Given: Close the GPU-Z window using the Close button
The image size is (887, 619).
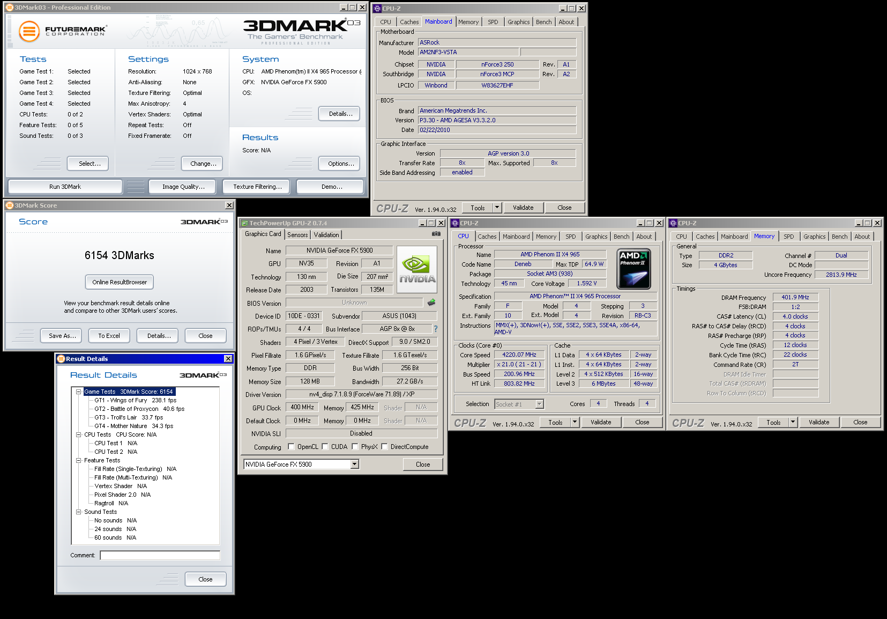Looking at the screenshot, I should (423, 465).
